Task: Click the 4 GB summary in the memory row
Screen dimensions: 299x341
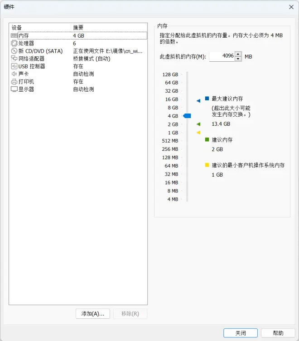Action: tap(78, 36)
